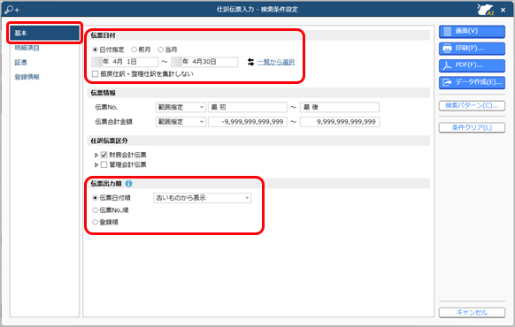Check the 管理会計伝票 checkbox
This screenshot has height=327, width=515.
[104, 164]
